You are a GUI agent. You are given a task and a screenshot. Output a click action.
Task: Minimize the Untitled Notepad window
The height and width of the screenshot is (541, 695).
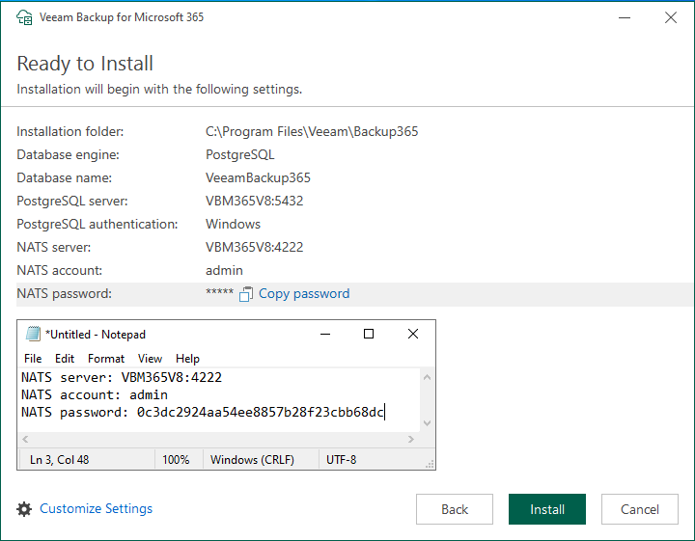click(x=323, y=335)
